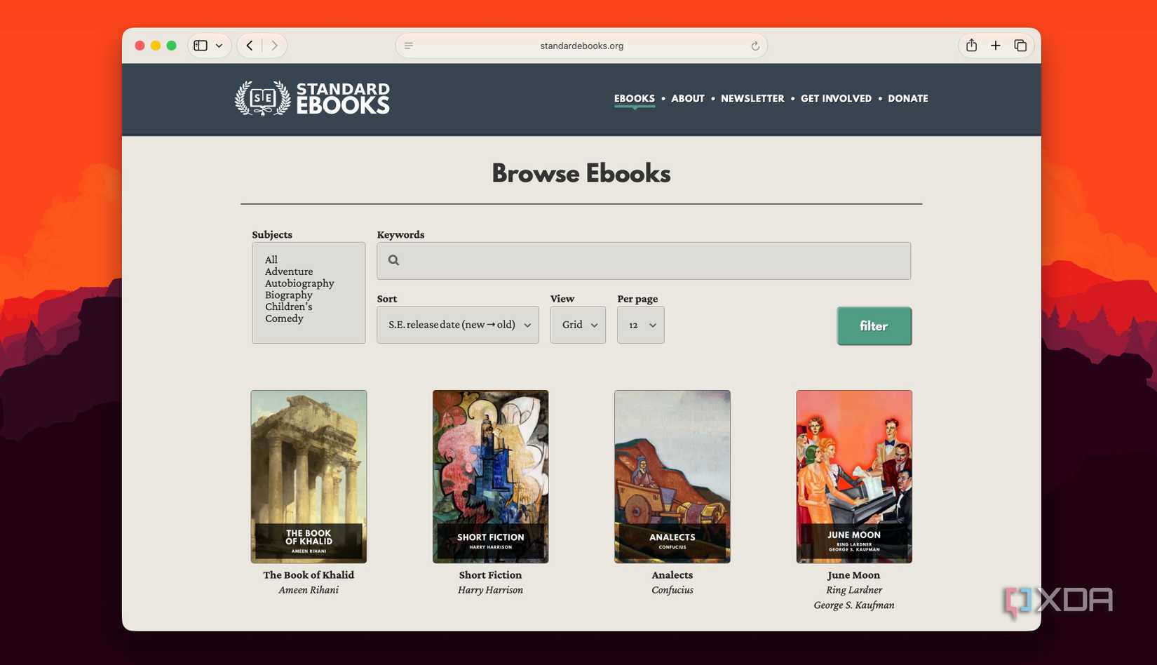Click the standardebooks.org address bar
The width and height of the screenshot is (1157, 665).
click(x=581, y=46)
